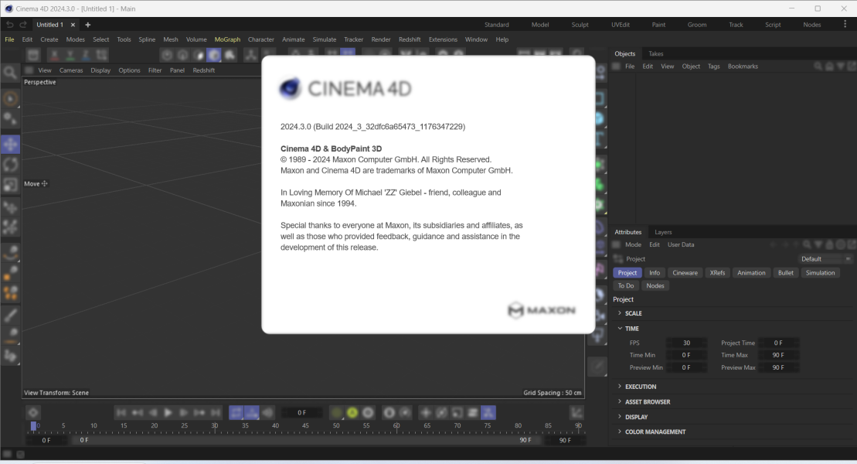This screenshot has width=857, height=464.
Task: Switch to the Layers tab
Action: [x=663, y=232]
